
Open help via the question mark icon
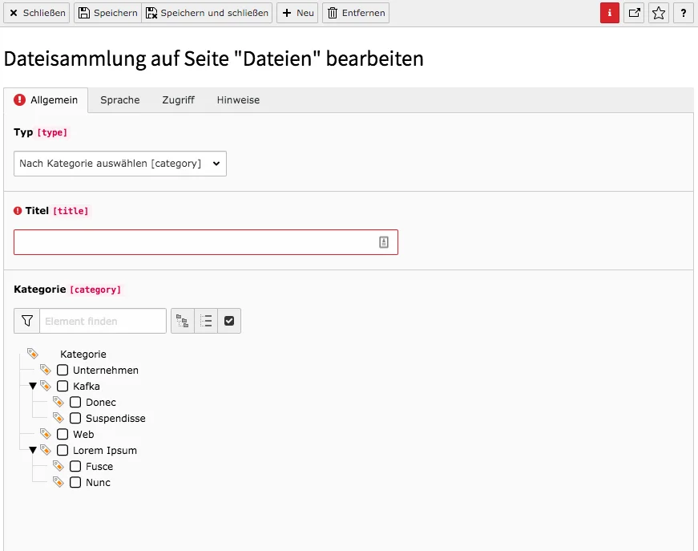click(683, 13)
